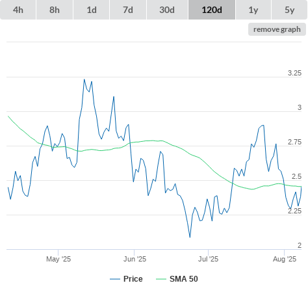Viewport: 308px width, 296px height.
Task: Click the 3.25 y-axis price label
Action: pos(294,73)
